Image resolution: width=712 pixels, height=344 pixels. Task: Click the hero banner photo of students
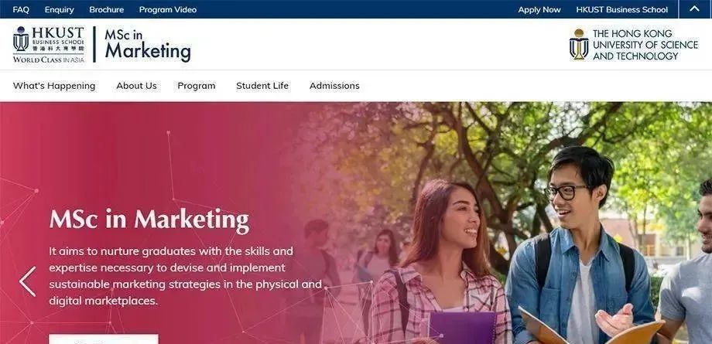point(522,223)
